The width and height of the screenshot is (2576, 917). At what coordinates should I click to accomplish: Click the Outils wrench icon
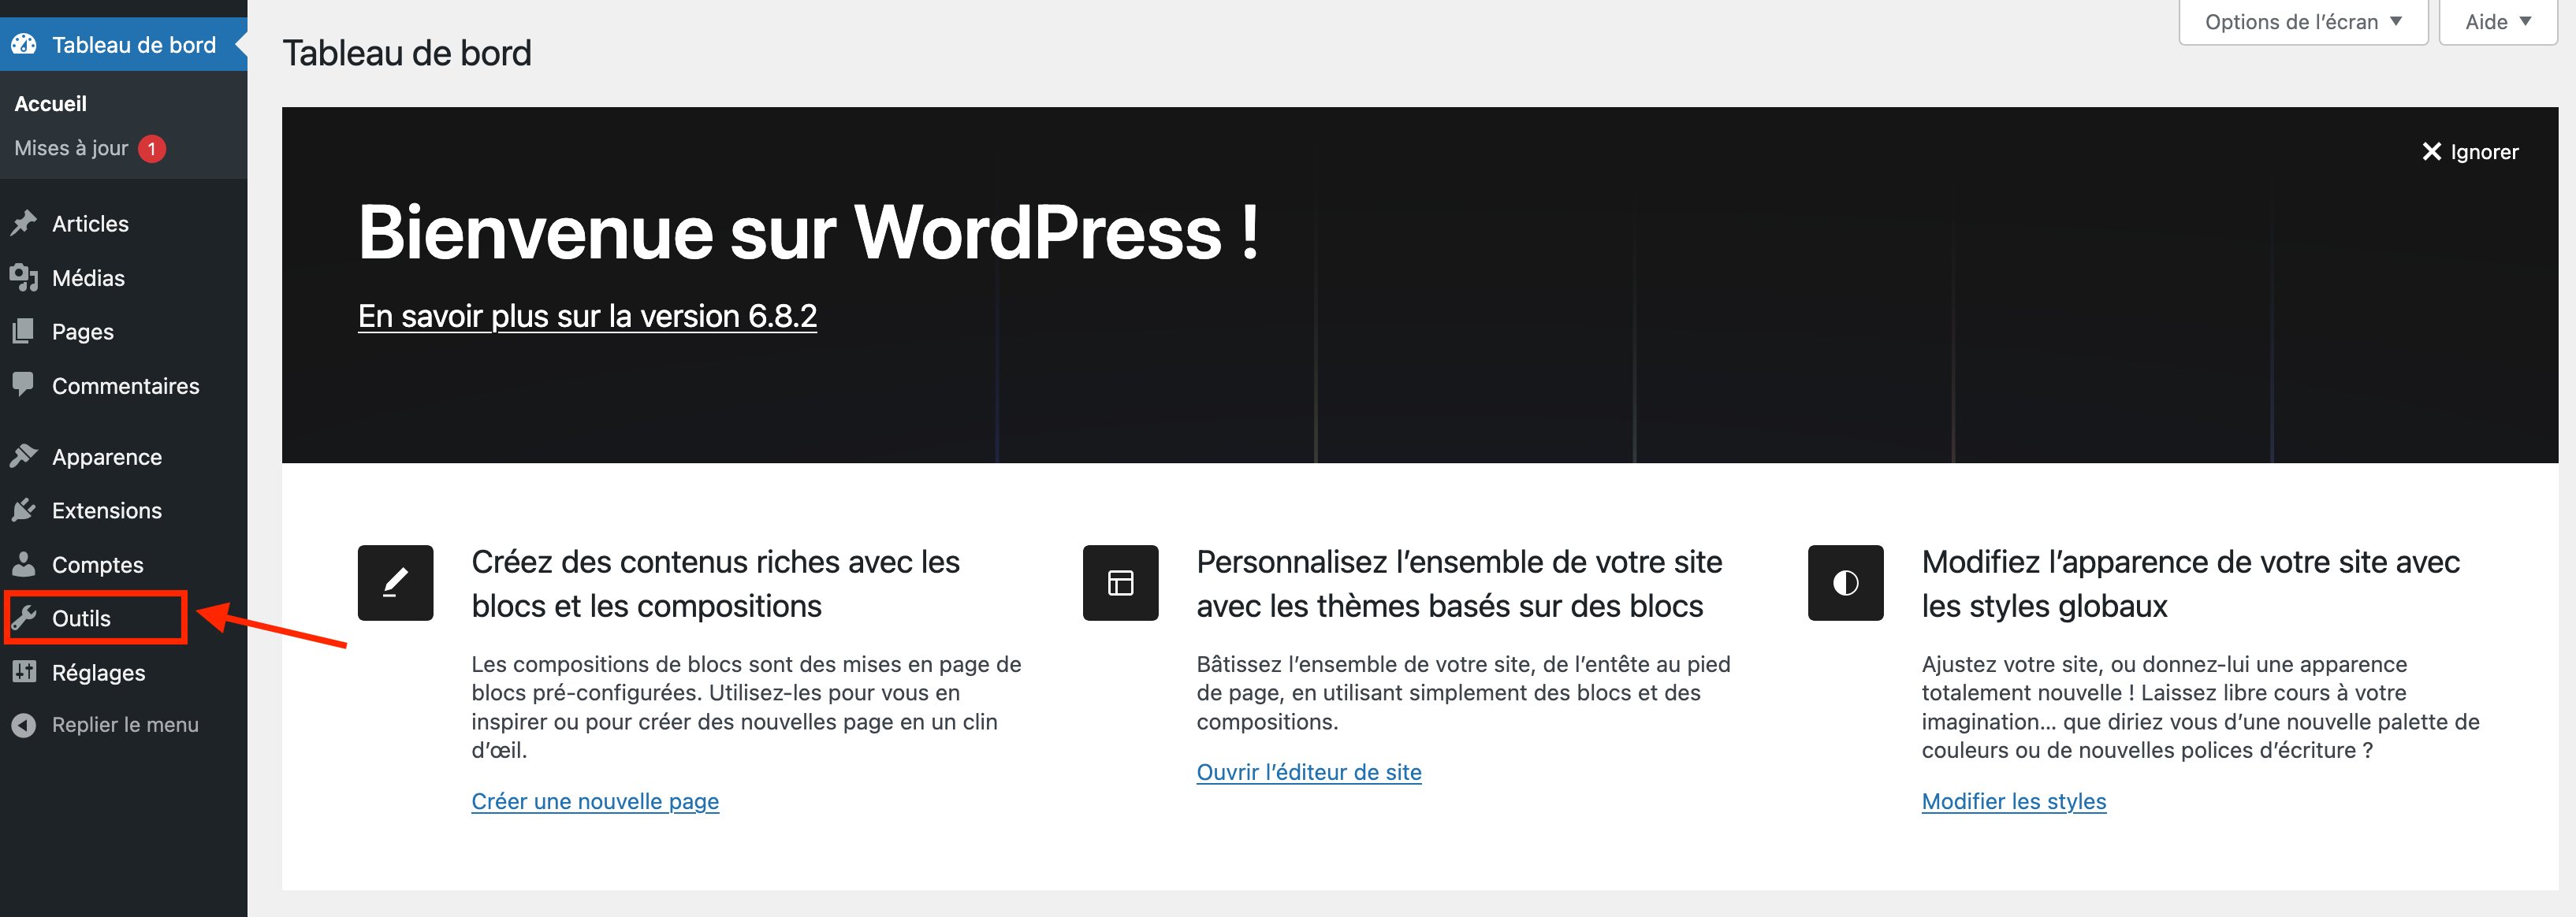pyautogui.click(x=24, y=618)
